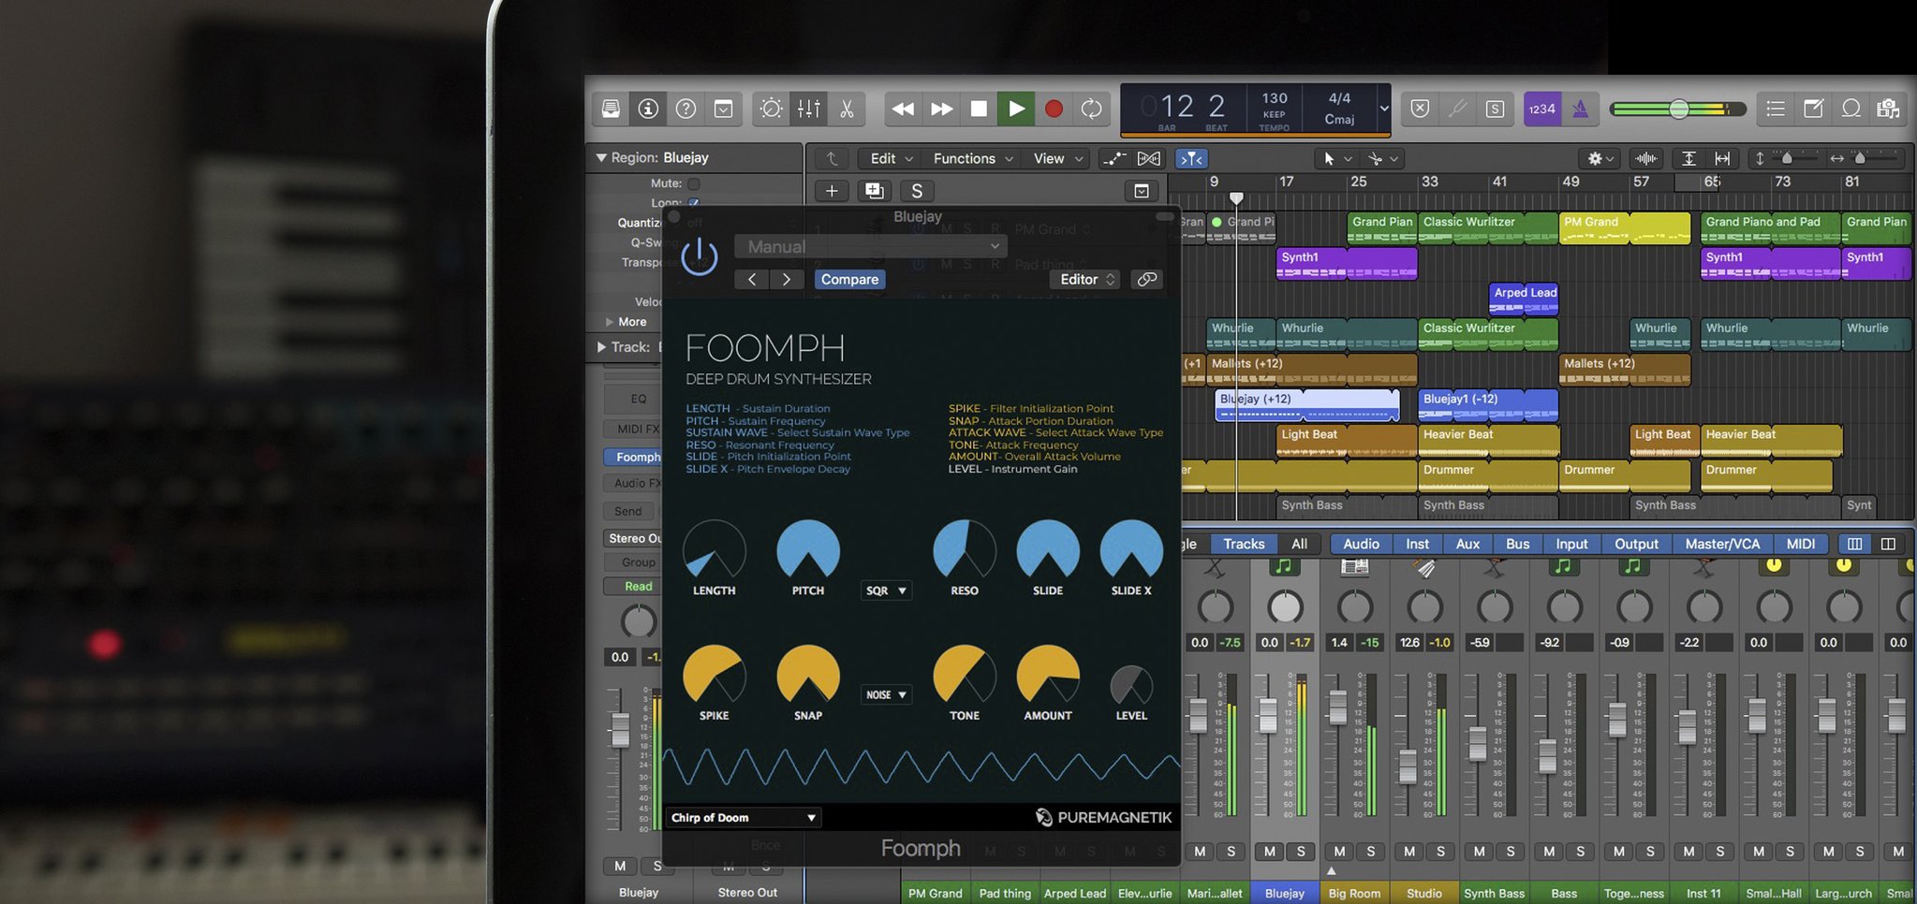Click the Foomph LENGTH knob
1917x904 pixels.
[x=715, y=550]
